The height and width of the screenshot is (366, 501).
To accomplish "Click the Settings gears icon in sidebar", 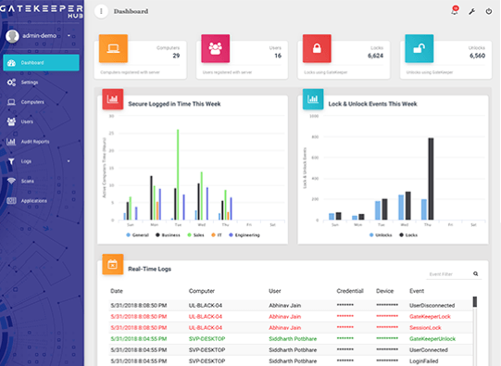I will point(11,82).
